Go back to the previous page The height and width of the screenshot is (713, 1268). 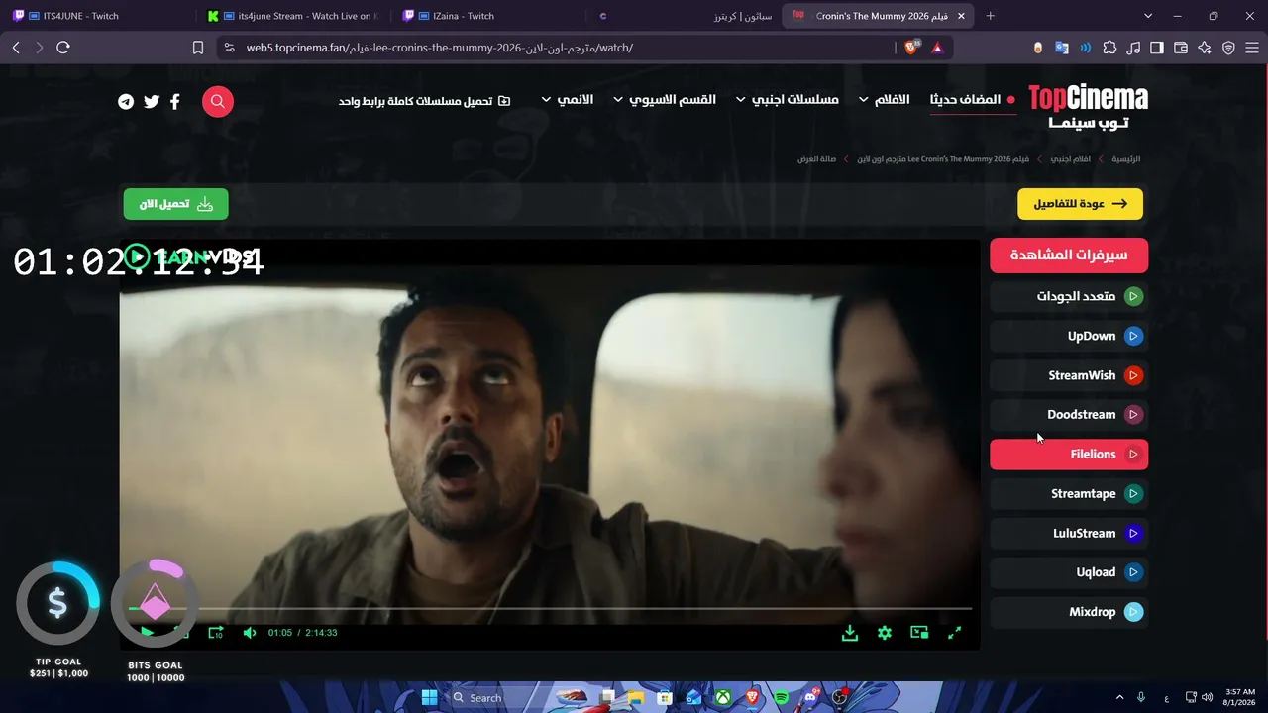(16, 48)
